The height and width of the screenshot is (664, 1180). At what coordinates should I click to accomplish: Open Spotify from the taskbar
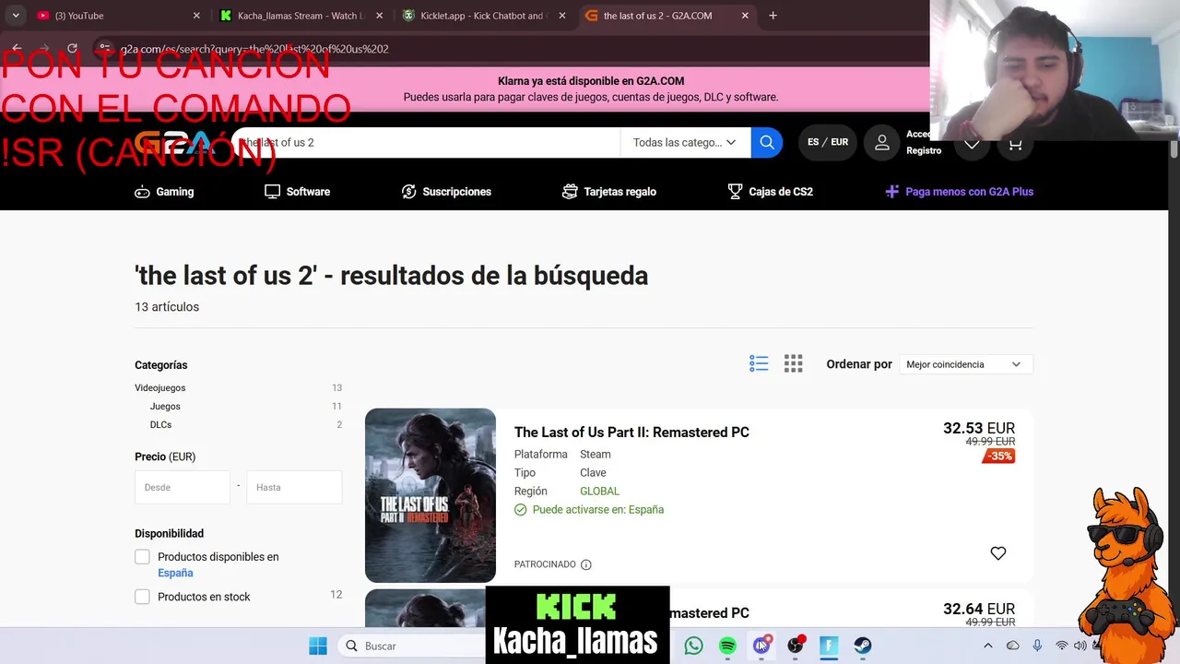point(727,646)
